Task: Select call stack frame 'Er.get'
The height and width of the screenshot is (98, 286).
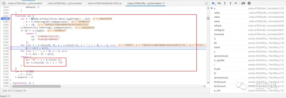Action: click(x=248, y=69)
